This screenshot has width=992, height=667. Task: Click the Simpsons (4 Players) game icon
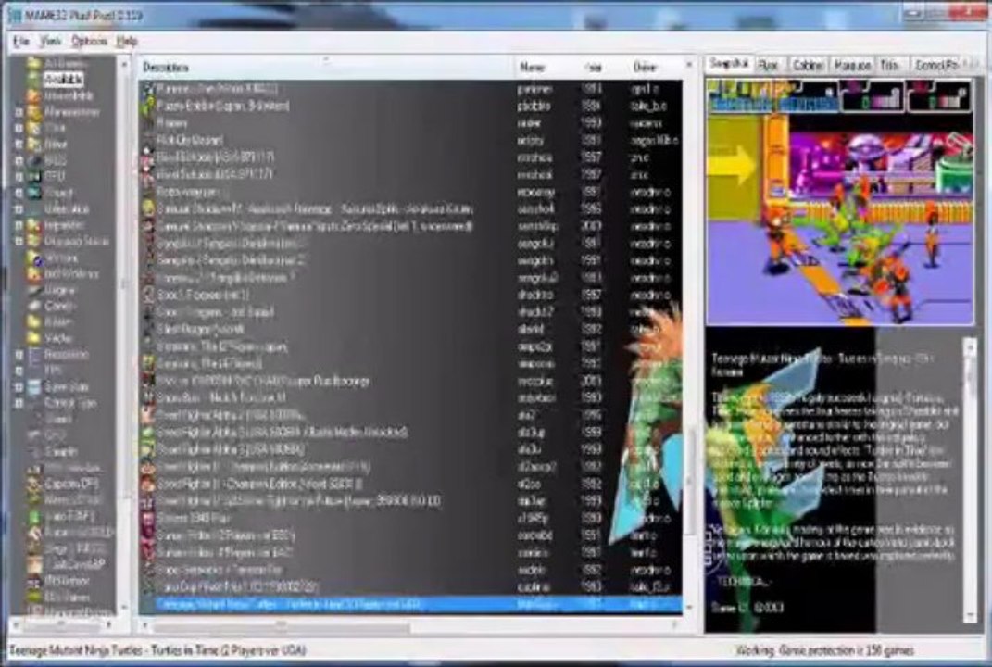(x=148, y=363)
